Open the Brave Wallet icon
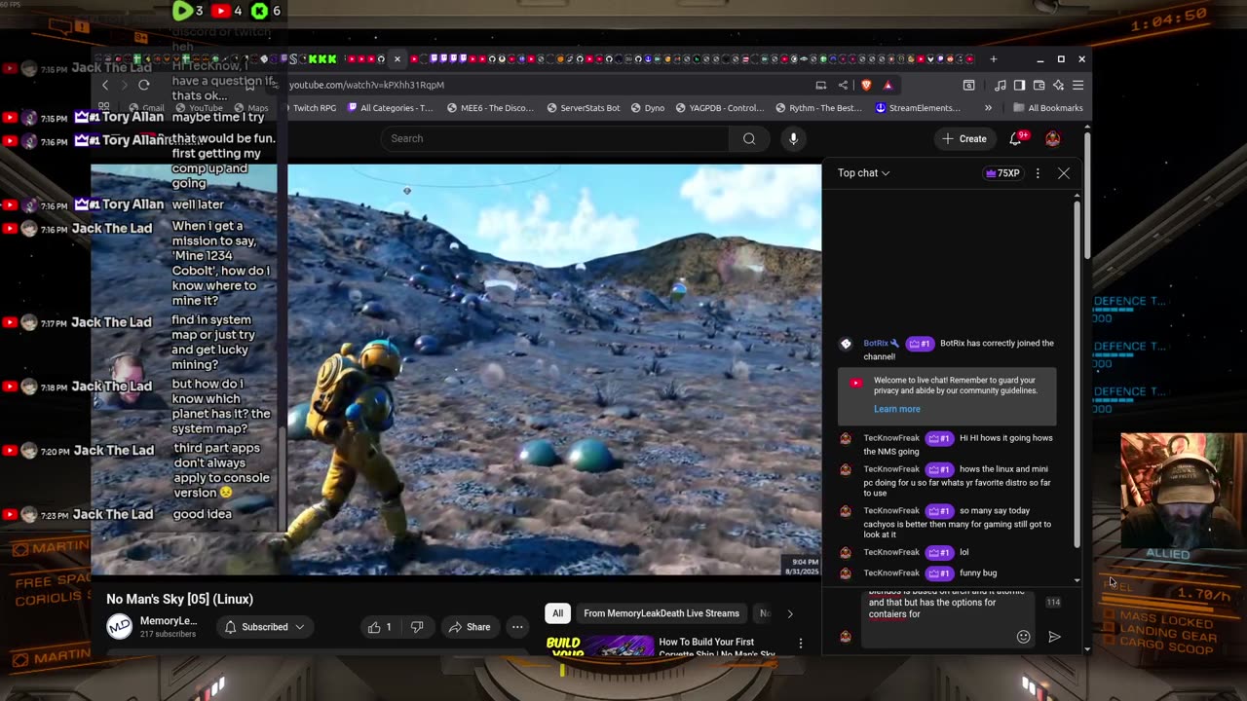 (x=1039, y=85)
